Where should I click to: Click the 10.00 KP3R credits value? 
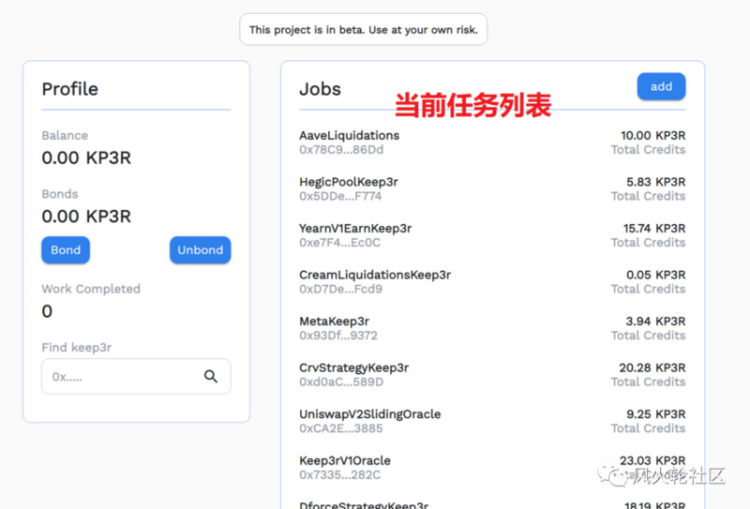[652, 135]
